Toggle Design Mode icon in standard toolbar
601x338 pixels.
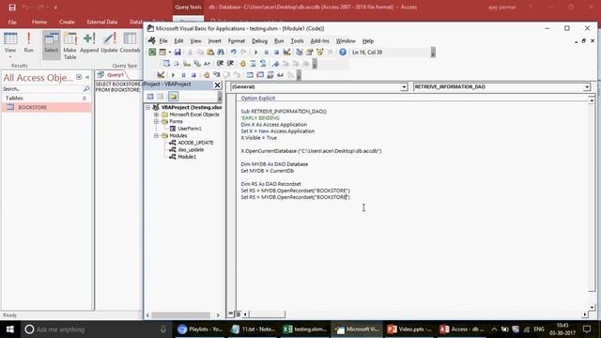click(286, 53)
